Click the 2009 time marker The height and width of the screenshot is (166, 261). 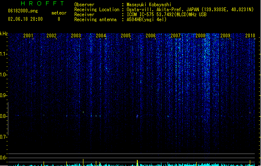pos(225,36)
